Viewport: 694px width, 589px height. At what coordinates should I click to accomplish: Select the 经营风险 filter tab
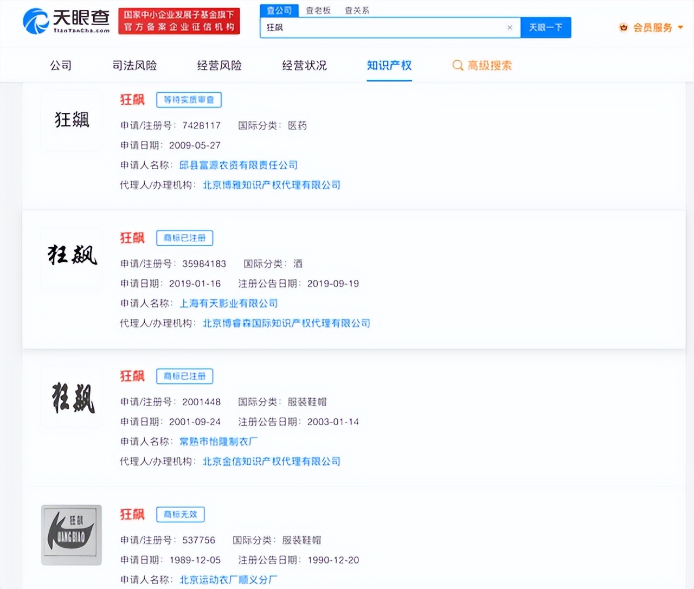click(x=219, y=66)
